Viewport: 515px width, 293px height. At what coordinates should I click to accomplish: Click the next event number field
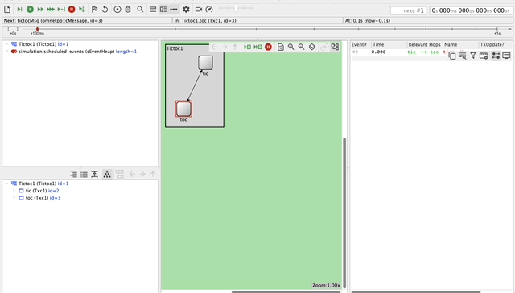point(408,10)
